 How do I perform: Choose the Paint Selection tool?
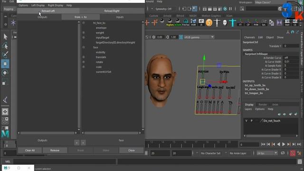point(5,55)
